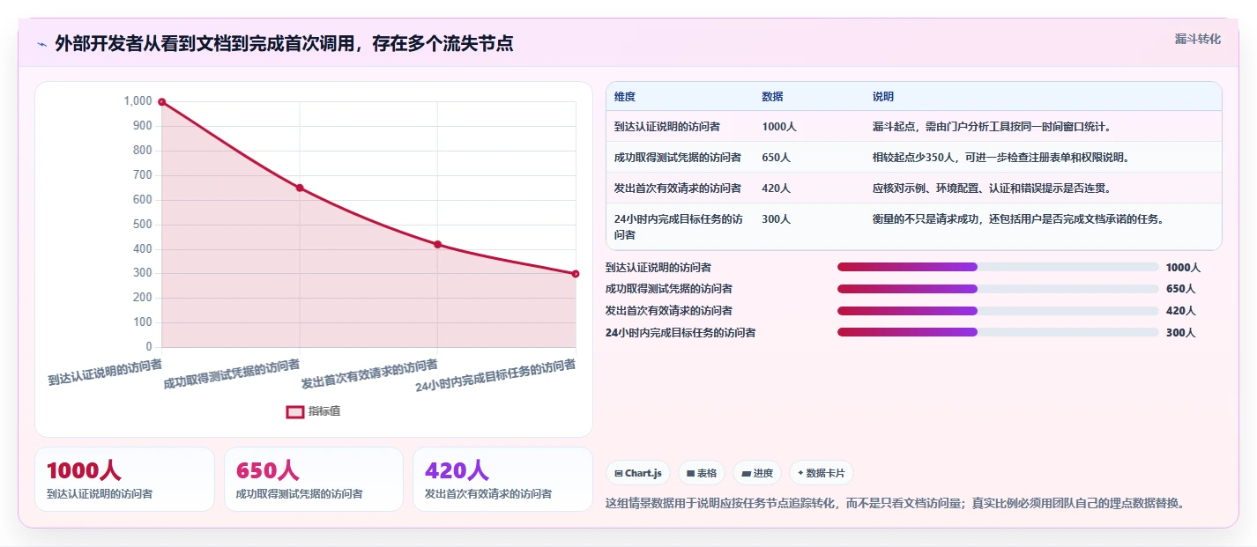Image resolution: width=1257 pixels, height=547 pixels.
Task: Click x-axis label 成功取得测试凭据的访问者
Action: (232, 373)
